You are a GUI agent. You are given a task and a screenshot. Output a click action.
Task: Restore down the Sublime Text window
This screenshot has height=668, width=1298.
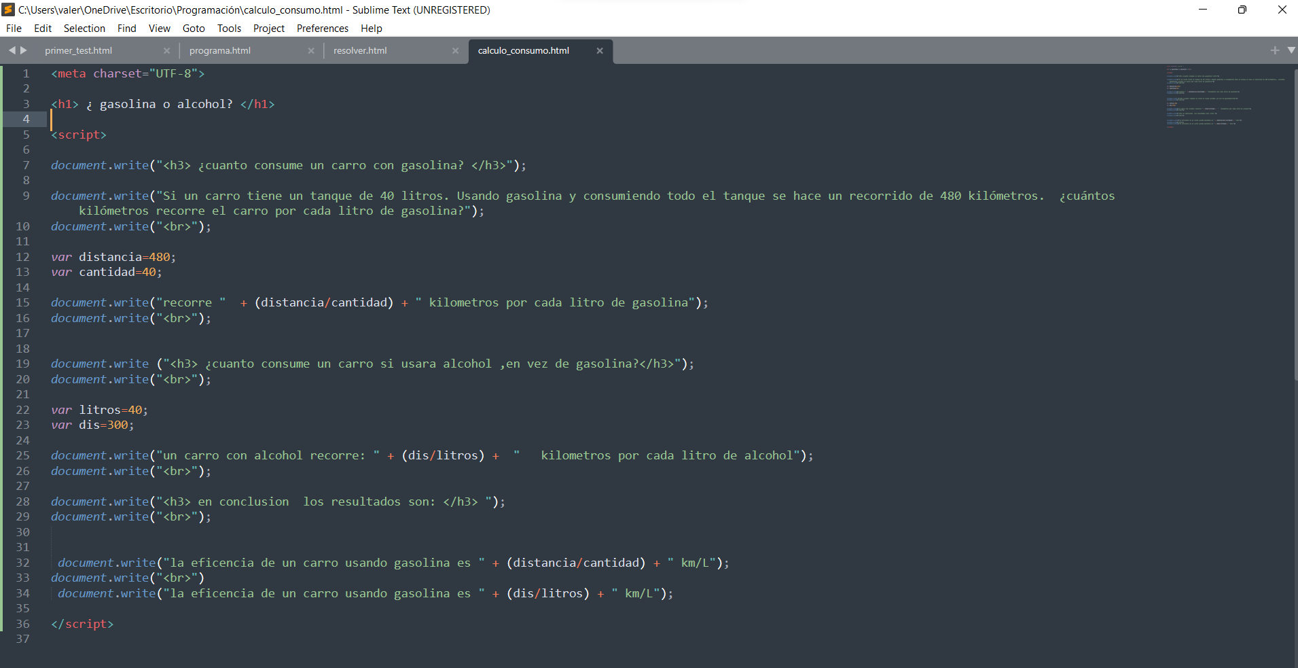click(1242, 10)
